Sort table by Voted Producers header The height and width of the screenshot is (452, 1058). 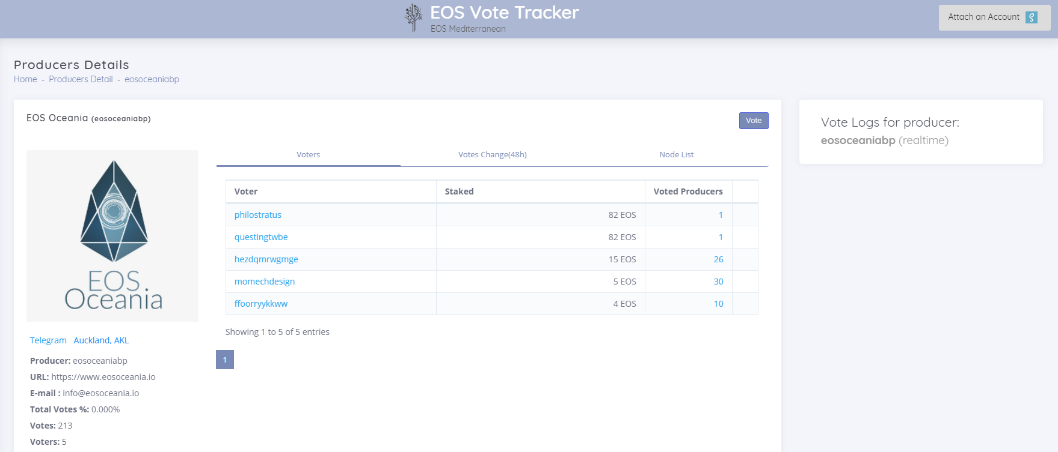click(687, 191)
